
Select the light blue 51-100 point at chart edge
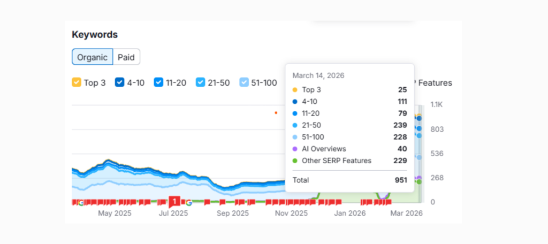pos(420,157)
